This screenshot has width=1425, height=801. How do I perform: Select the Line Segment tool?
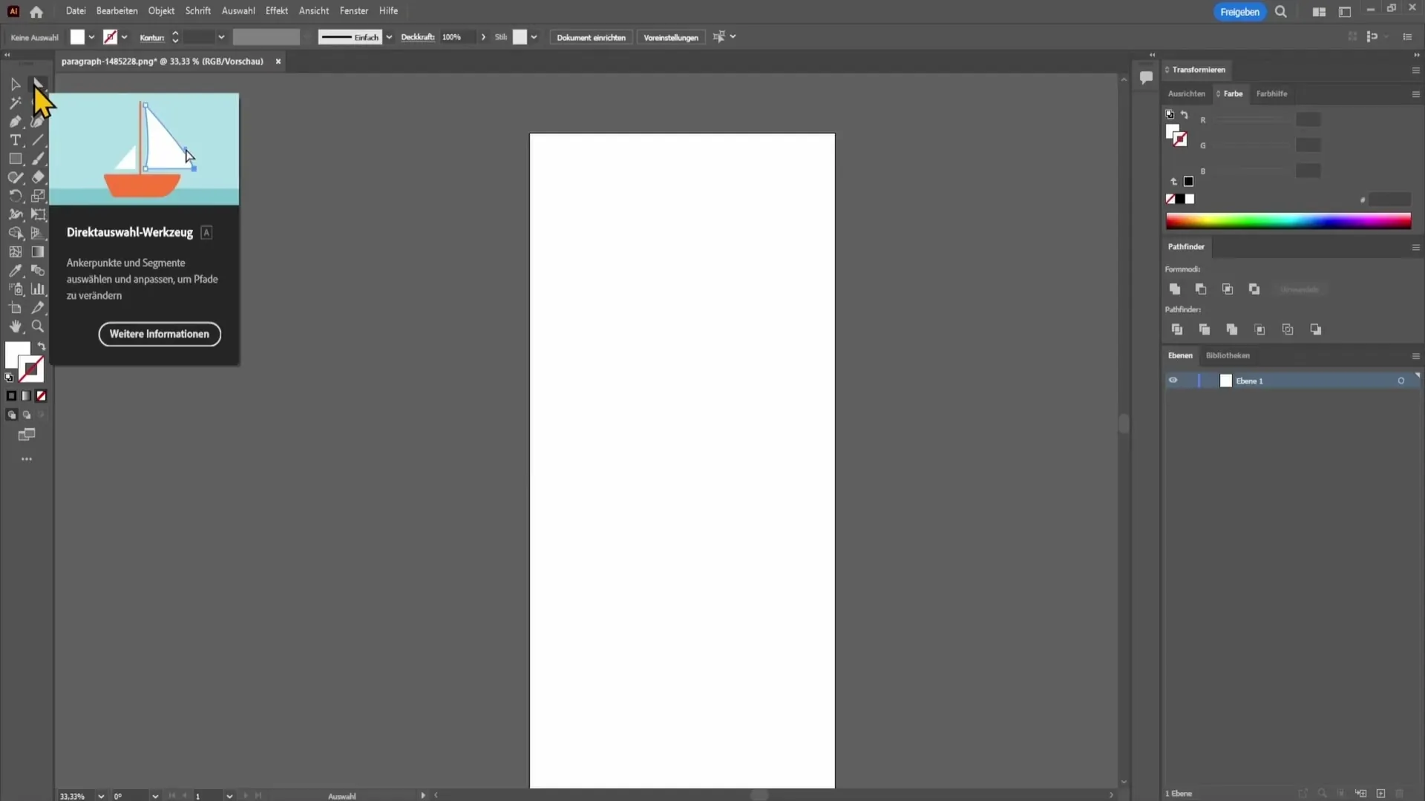38,140
